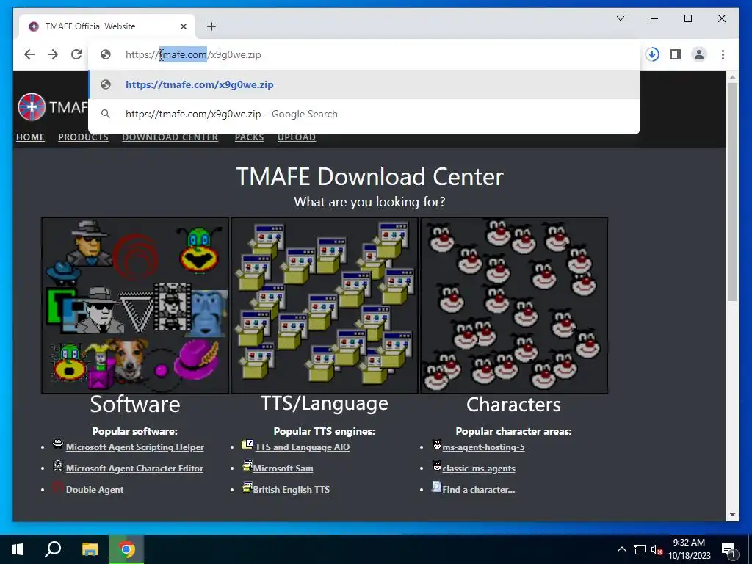Viewport: 752px width, 564px height.
Task: Click the page vertical scrollbar thumb
Action: [732, 192]
